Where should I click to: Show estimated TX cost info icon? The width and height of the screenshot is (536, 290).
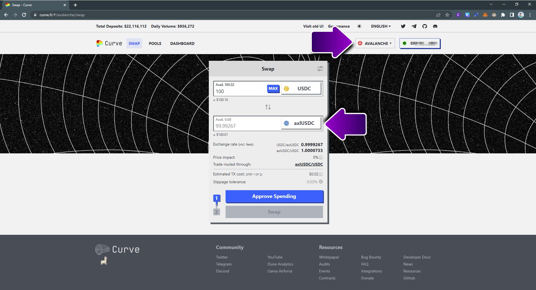321,174
